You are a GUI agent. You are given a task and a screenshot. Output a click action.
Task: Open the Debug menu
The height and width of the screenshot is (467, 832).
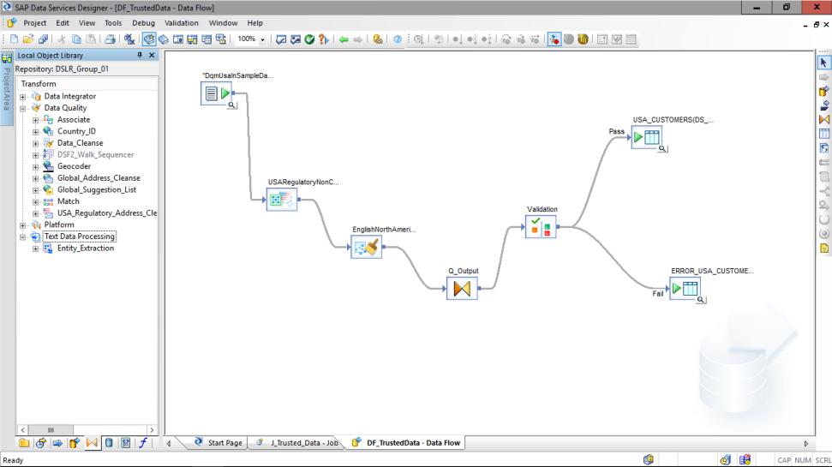[143, 23]
